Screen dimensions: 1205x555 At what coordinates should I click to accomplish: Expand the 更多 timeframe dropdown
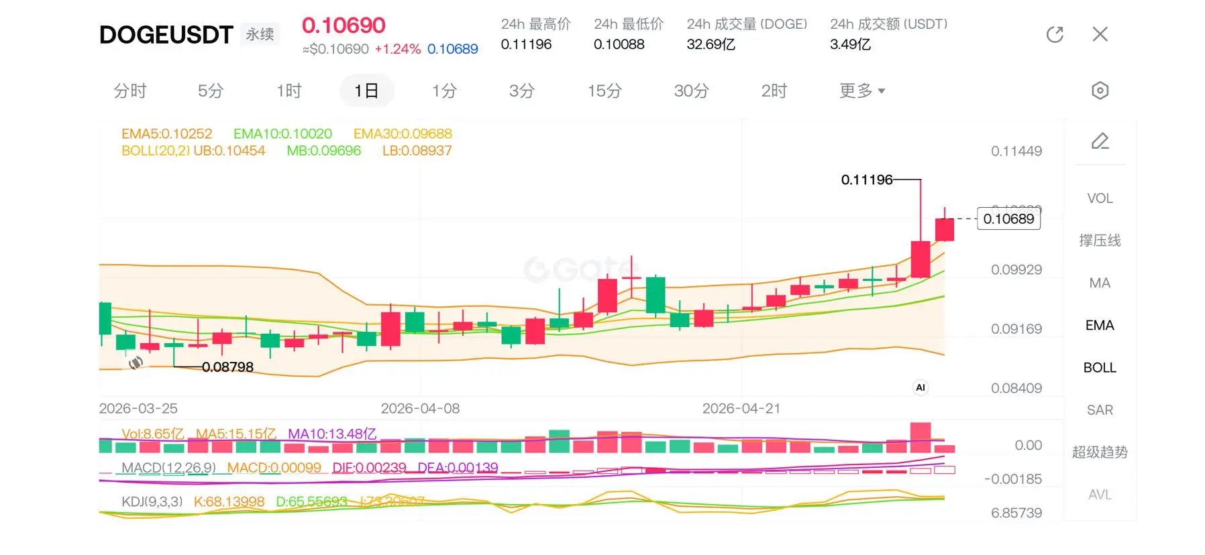862,90
